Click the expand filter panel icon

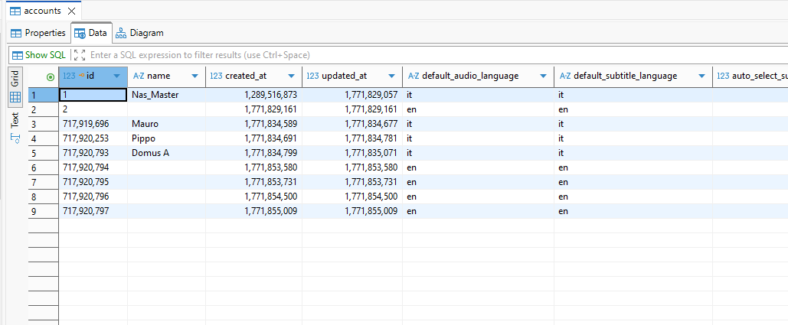[80, 55]
